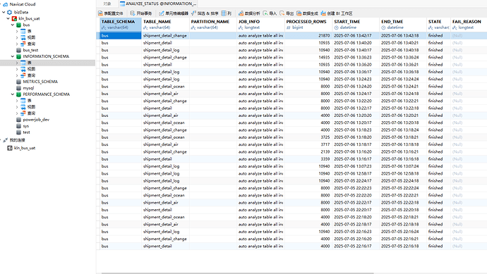Expand the 视图 views node under bus
The image size is (487, 274).
pos(17,37)
